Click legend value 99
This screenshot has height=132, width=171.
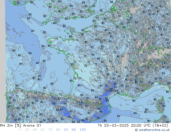74,130
